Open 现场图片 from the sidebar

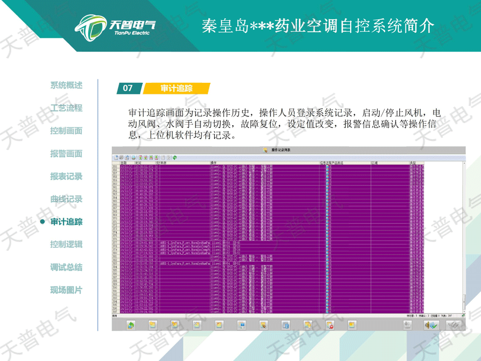click(x=66, y=290)
